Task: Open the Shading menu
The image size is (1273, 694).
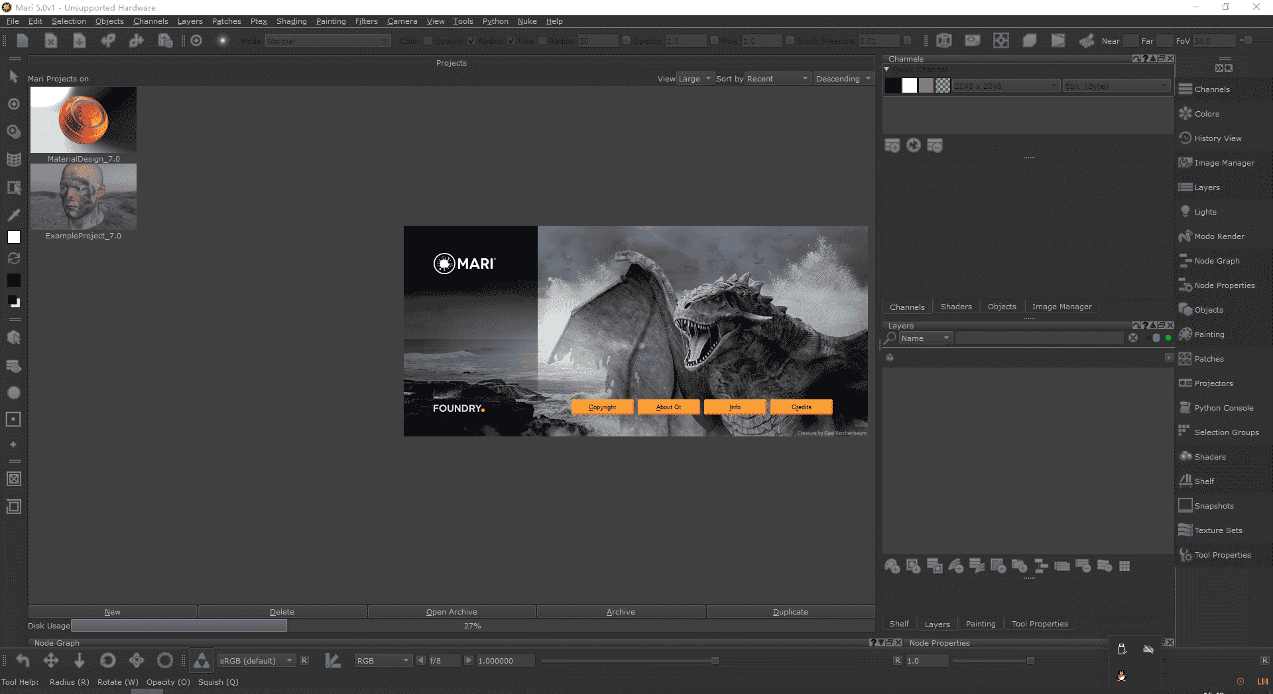Action: pos(291,21)
